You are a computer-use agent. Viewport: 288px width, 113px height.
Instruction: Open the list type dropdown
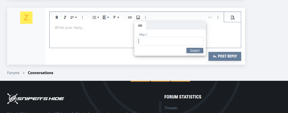(96, 17)
